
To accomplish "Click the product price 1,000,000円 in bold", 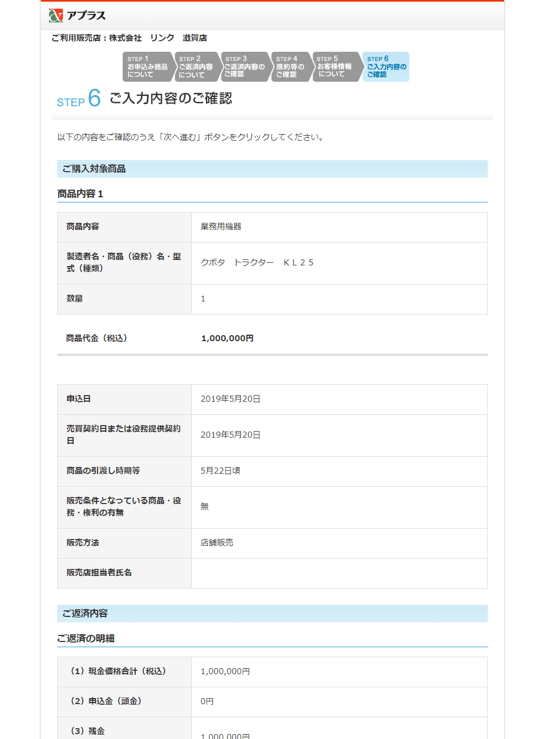I will coord(227,338).
